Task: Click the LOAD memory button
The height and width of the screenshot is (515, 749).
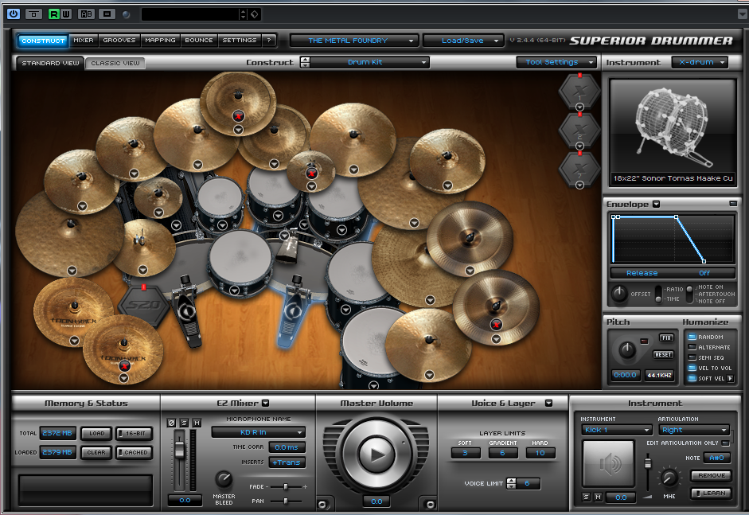Action: (x=96, y=433)
